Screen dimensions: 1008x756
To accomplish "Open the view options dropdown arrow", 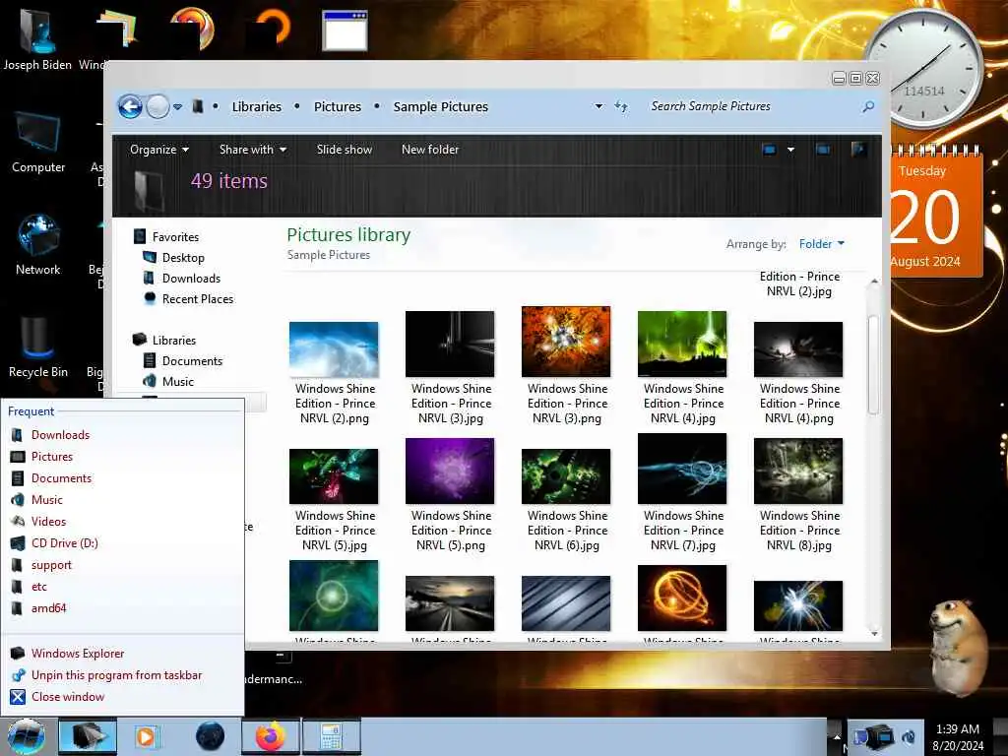I will (790, 150).
